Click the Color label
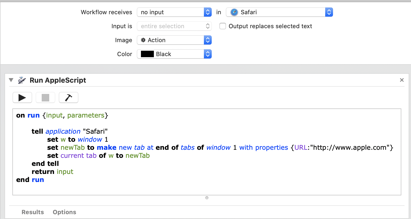 [125, 54]
